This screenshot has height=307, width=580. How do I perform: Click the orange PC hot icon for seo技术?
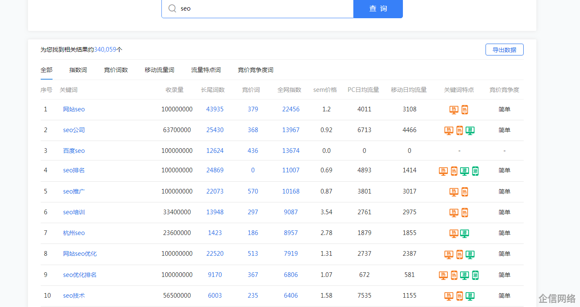(449, 296)
